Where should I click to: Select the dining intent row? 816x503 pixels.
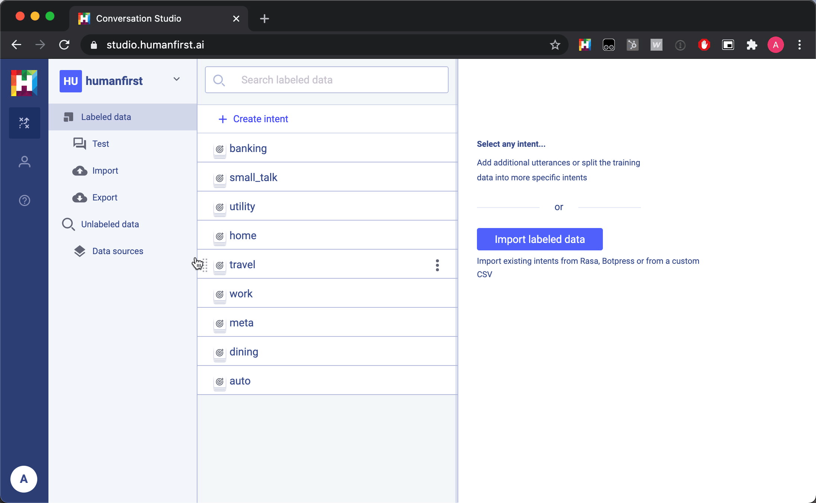pyautogui.click(x=244, y=352)
